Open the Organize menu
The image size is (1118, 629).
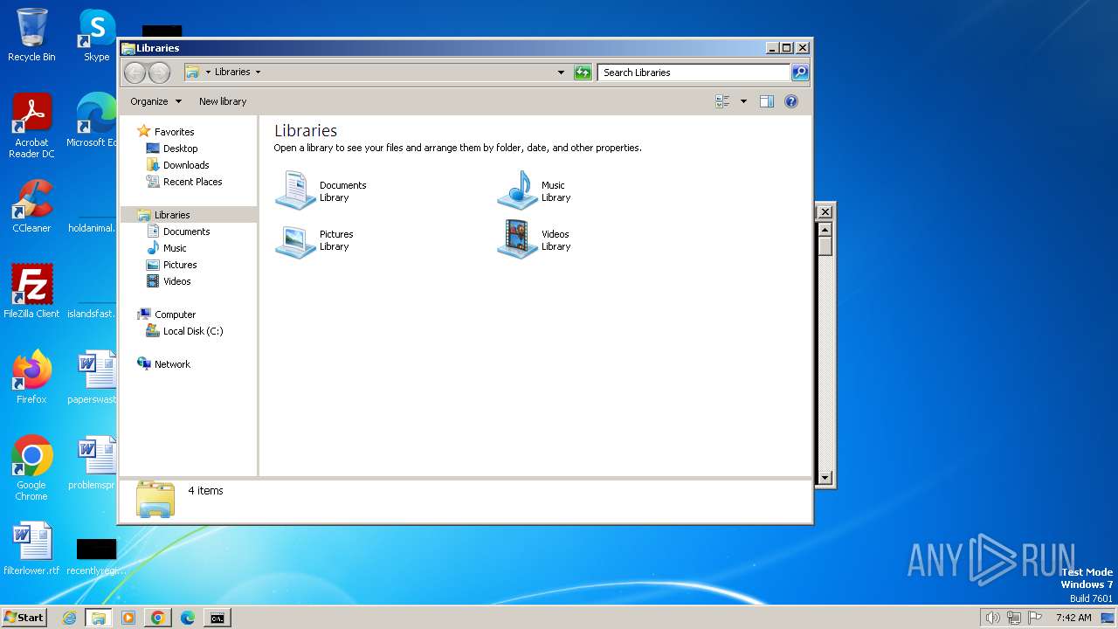click(x=155, y=101)
